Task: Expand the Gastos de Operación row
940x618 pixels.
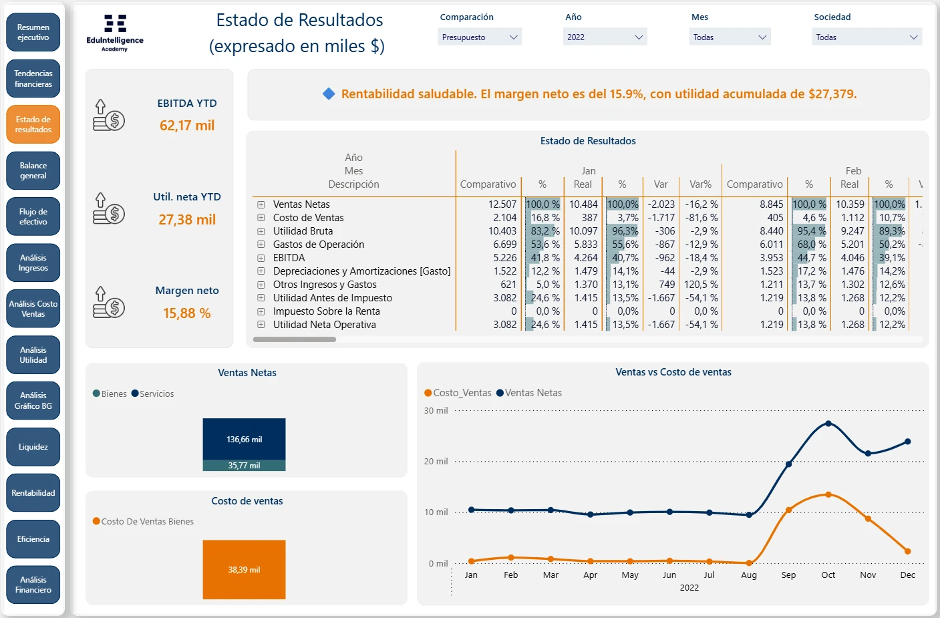Action: click(261, 245)
